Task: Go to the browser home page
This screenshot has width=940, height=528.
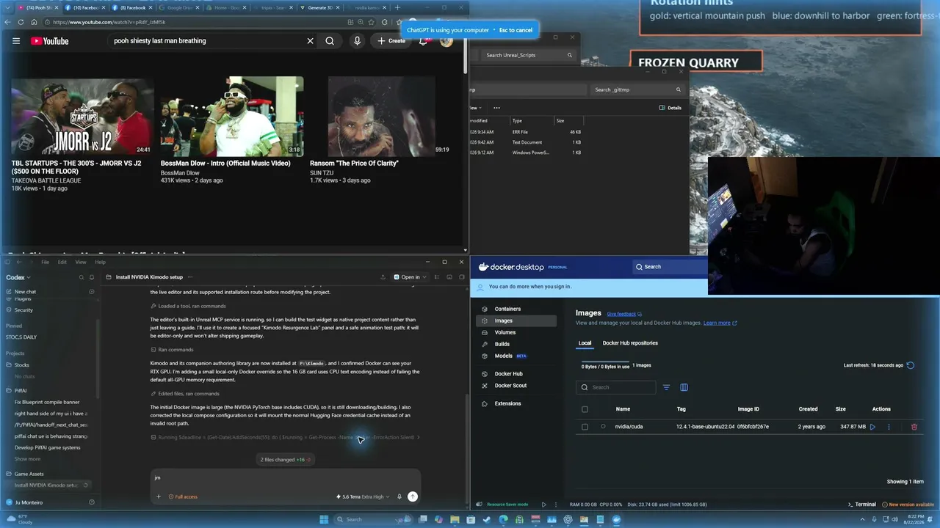Action: coord(34,22)
